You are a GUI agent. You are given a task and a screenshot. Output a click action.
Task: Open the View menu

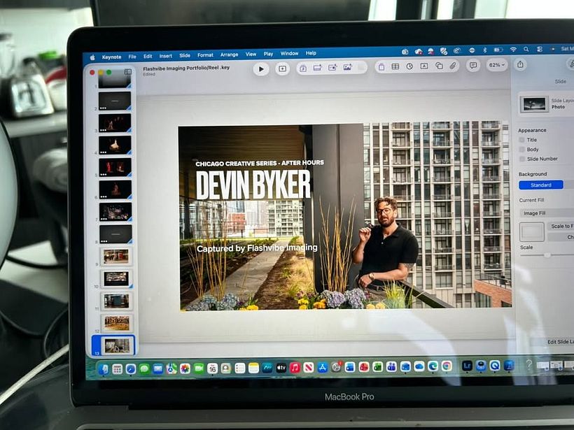[x=251, y=54]
